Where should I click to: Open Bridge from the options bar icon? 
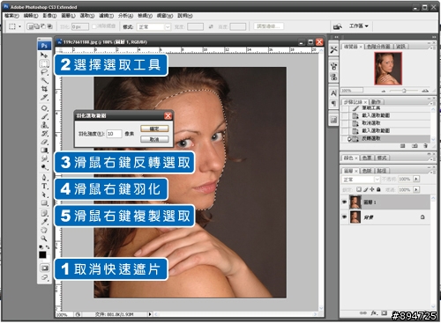(x=338, y=26)
